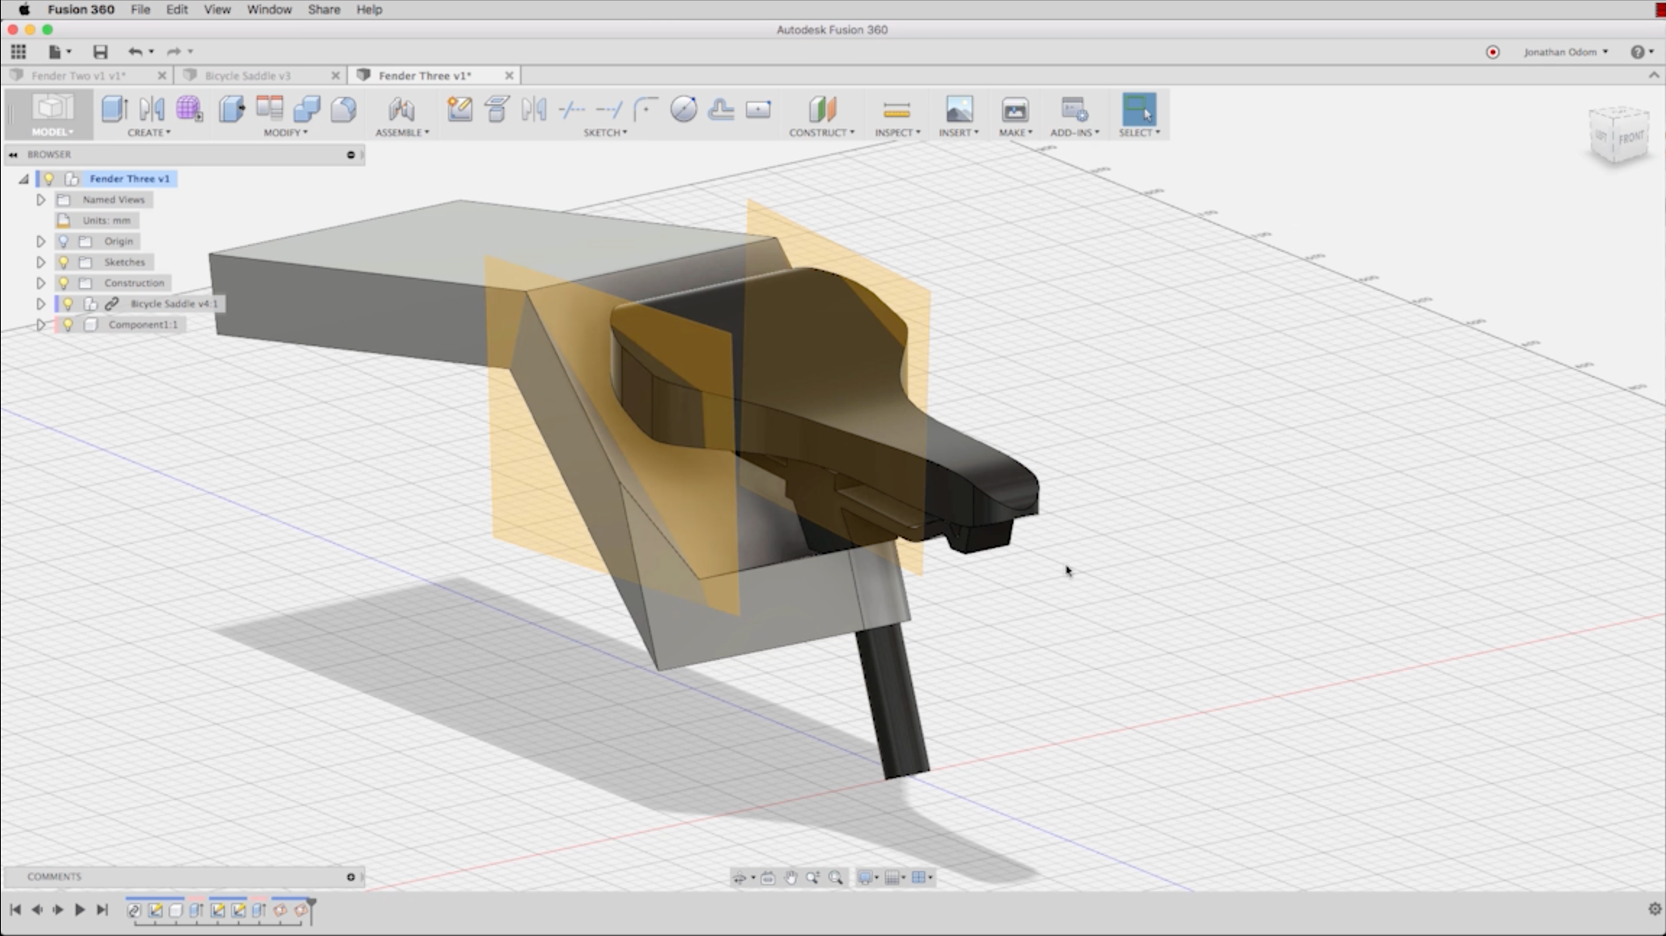Click the Create Sketch icon
Viewport: 1666px width, 936px height.
(x=459, y=109)
